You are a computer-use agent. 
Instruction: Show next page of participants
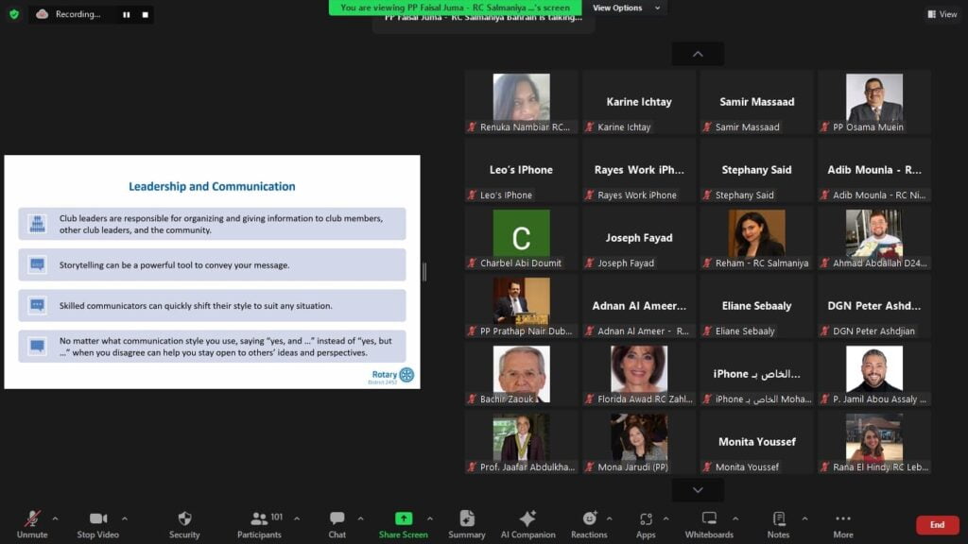(698, 490)
